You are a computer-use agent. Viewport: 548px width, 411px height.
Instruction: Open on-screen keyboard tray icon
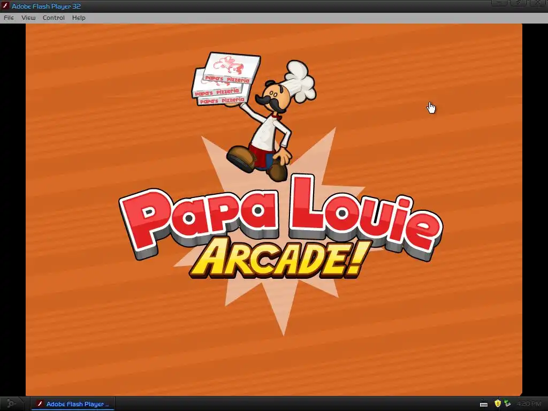[484, 404]
